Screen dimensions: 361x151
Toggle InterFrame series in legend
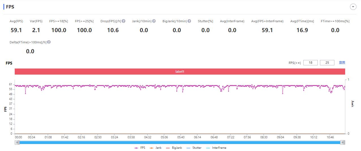pyautogui.click(x=216, y=148)
